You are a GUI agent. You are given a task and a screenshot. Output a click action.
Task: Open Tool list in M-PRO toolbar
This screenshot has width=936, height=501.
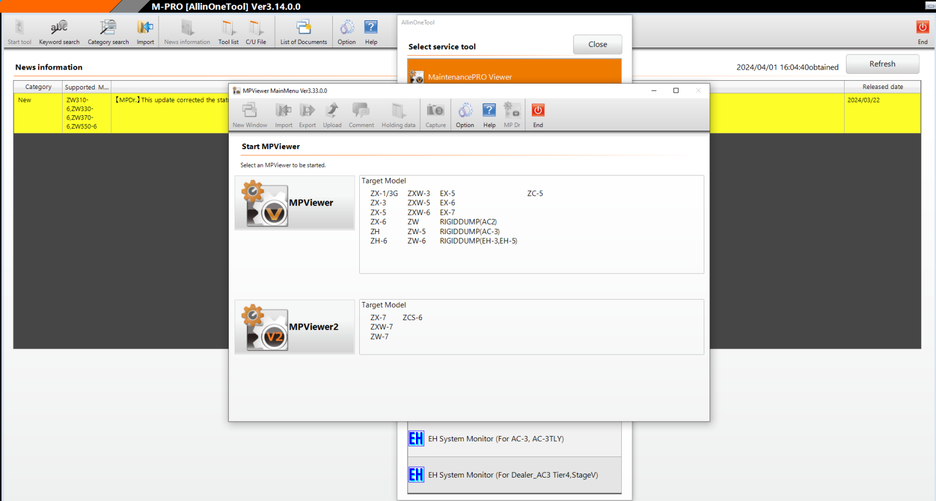[228, 32]
